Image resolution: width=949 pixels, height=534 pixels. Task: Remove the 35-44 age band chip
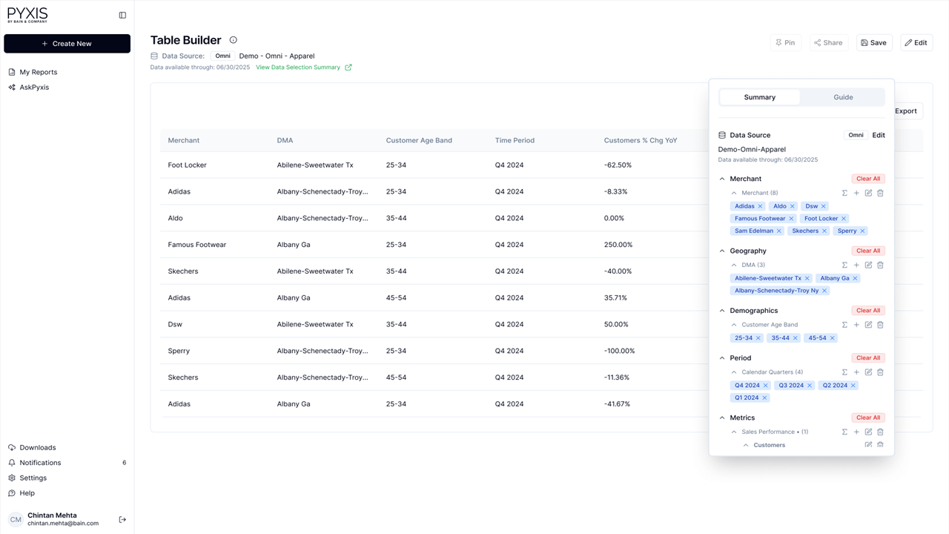(x=796, y=338)
